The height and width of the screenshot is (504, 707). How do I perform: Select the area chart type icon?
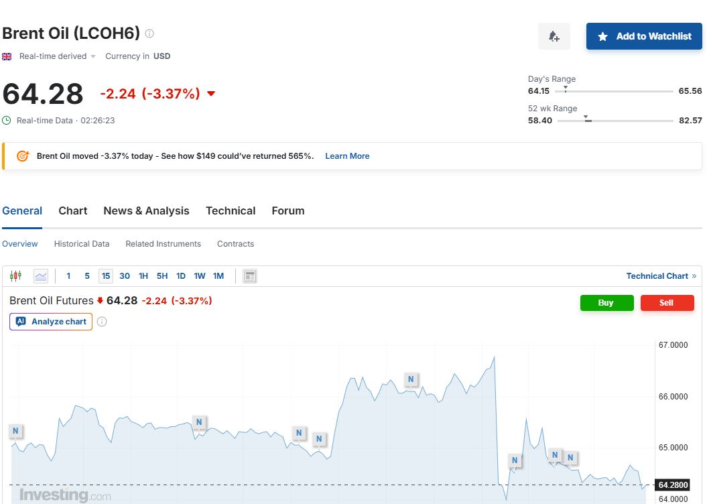41,276
